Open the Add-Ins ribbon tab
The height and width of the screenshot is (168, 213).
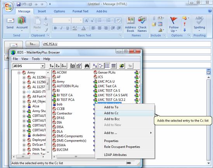click(x=102, y=11)
